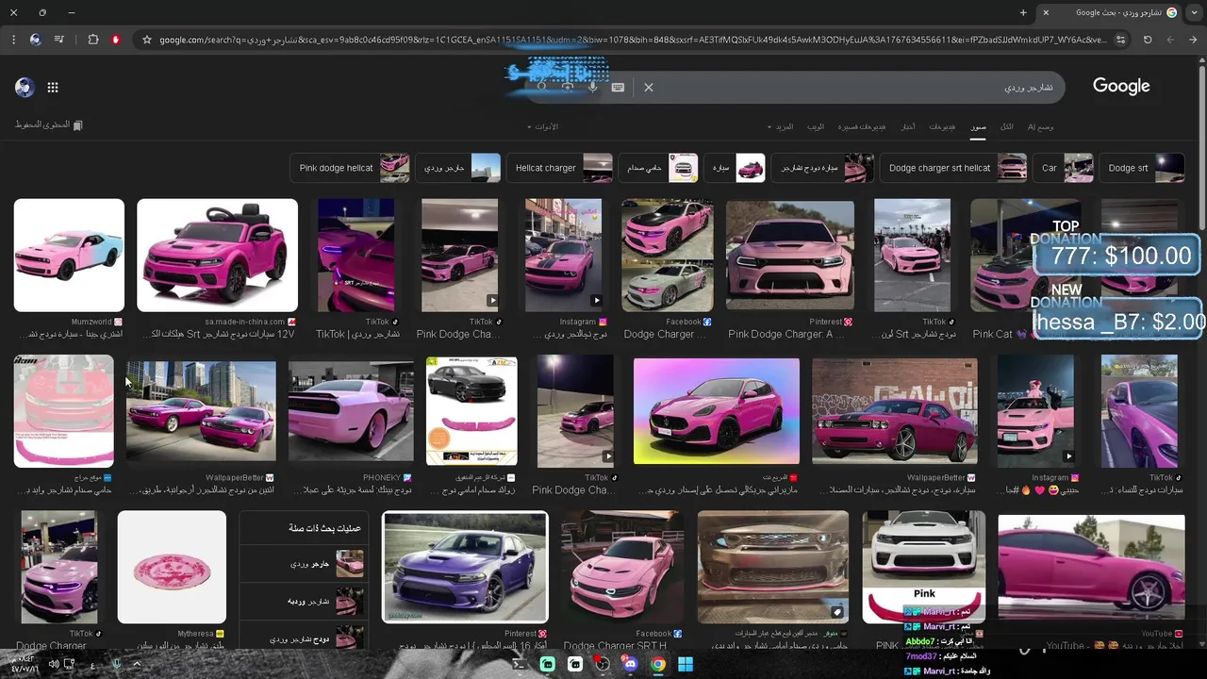The height and width of the screenshot is (679, 1207).
Task: Open the pink Maserati SUV image
Action: click(717, 411)
